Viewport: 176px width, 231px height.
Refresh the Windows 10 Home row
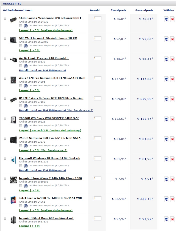166,159
